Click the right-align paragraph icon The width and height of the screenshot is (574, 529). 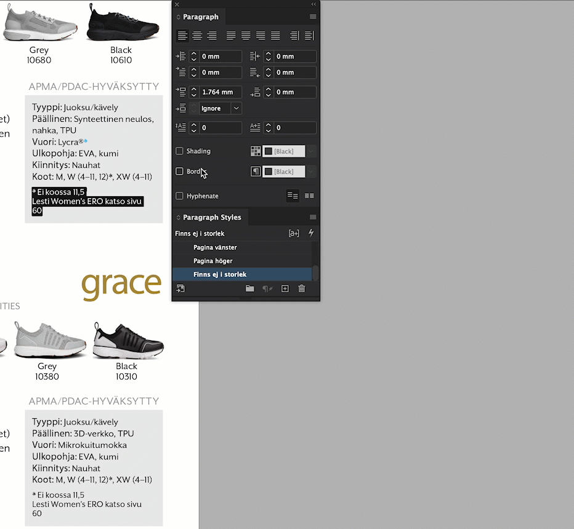pos(212,35)
